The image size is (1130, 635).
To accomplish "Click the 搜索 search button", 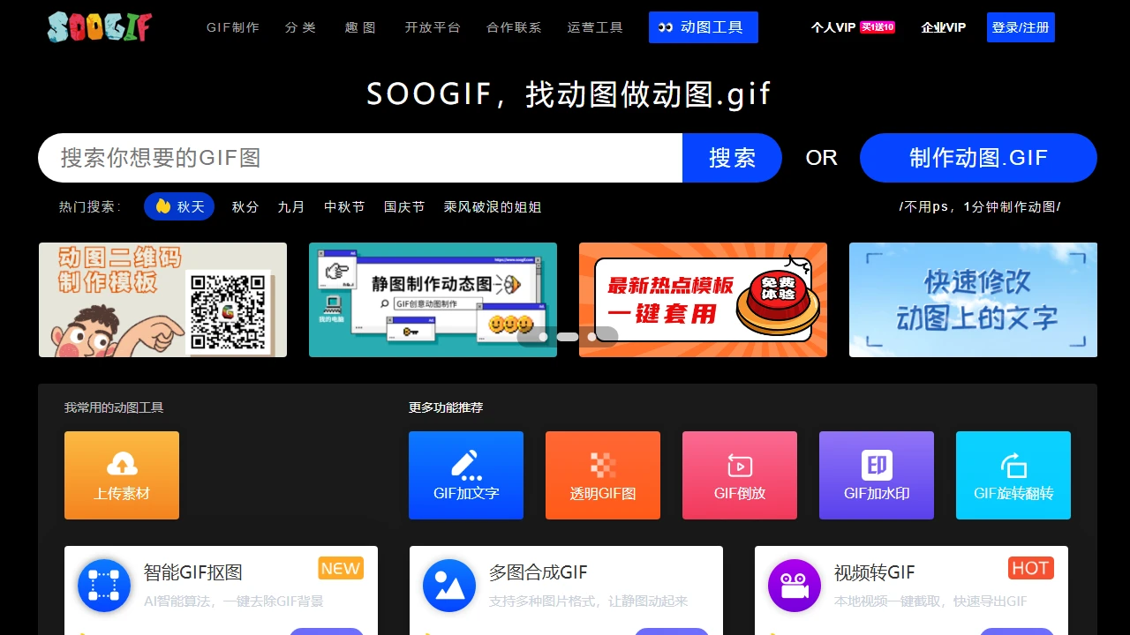I will pyautogui.click(x=732, y=158).
